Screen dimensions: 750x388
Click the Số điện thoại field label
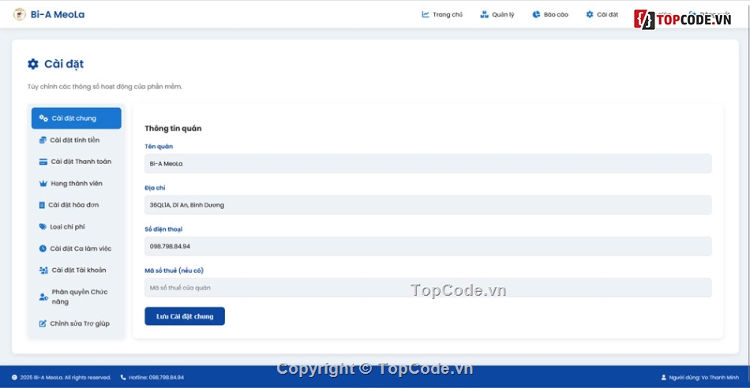click(x=163, y=229)
